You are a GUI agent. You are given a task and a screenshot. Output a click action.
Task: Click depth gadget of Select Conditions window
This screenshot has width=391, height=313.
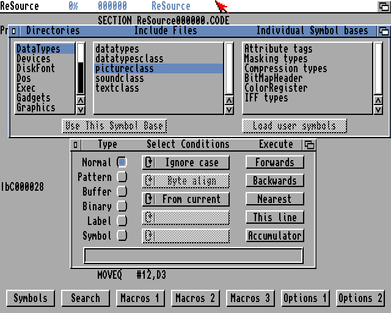pyautogui.click(x=309, y=145)
